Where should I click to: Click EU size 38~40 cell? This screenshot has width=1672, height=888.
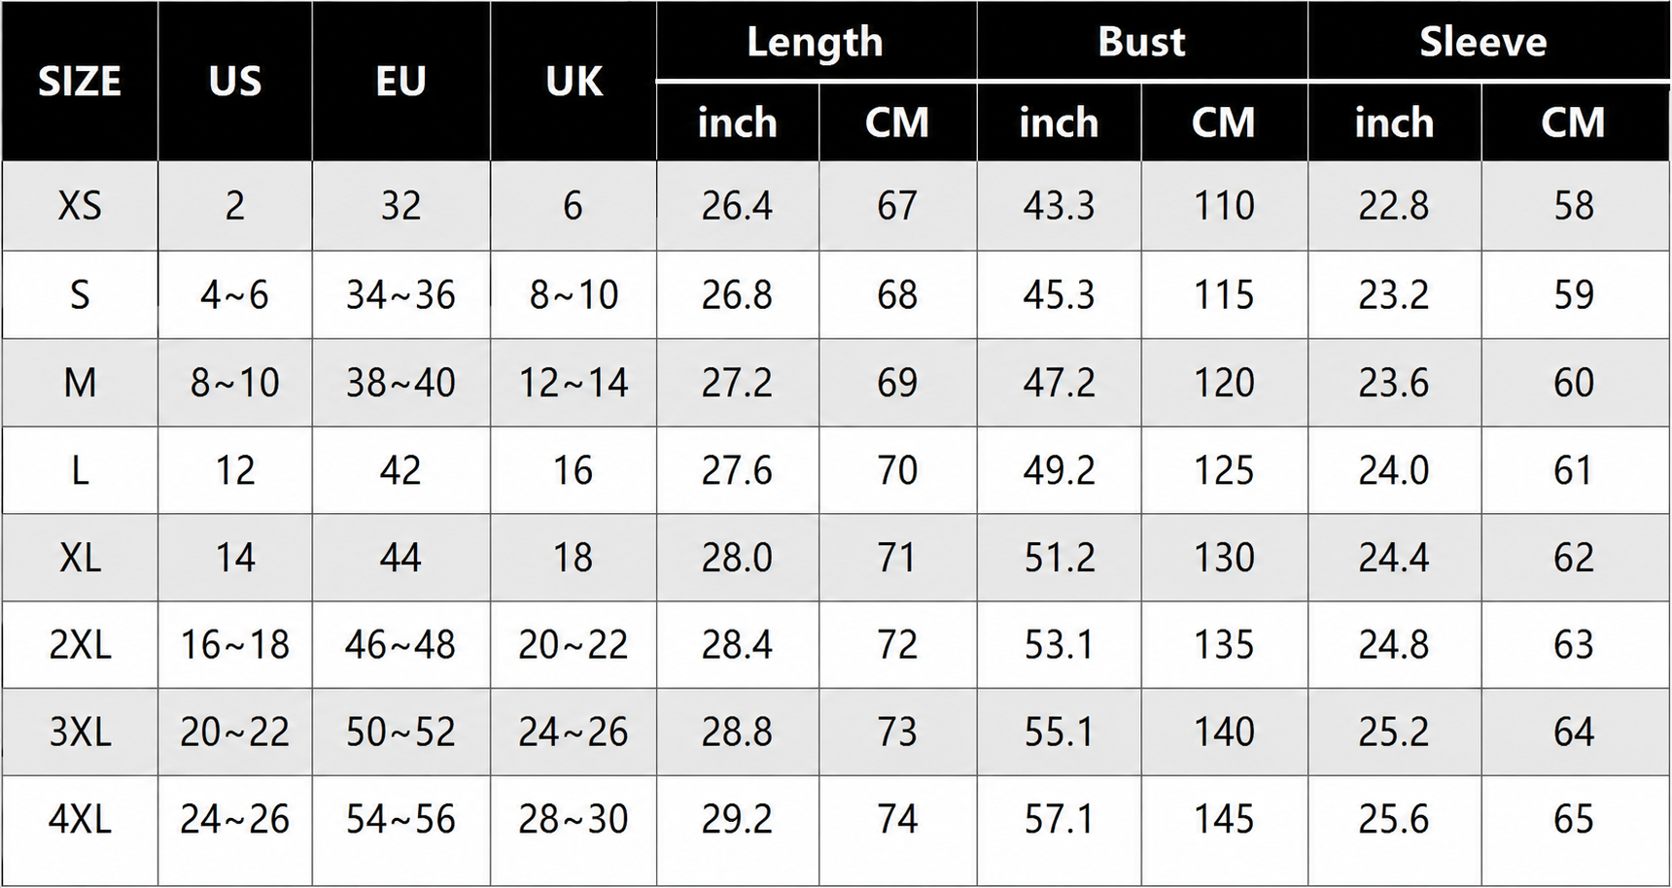[x=401, y=383]
